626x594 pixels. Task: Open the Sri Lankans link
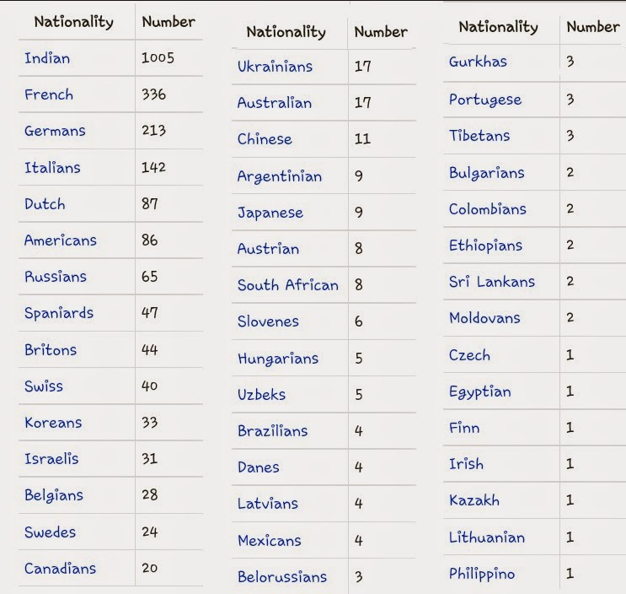pos(491,282)
